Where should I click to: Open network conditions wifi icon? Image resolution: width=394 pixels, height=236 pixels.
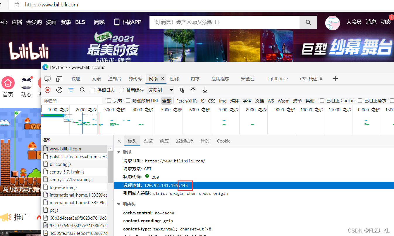click(x=182, y=90)
